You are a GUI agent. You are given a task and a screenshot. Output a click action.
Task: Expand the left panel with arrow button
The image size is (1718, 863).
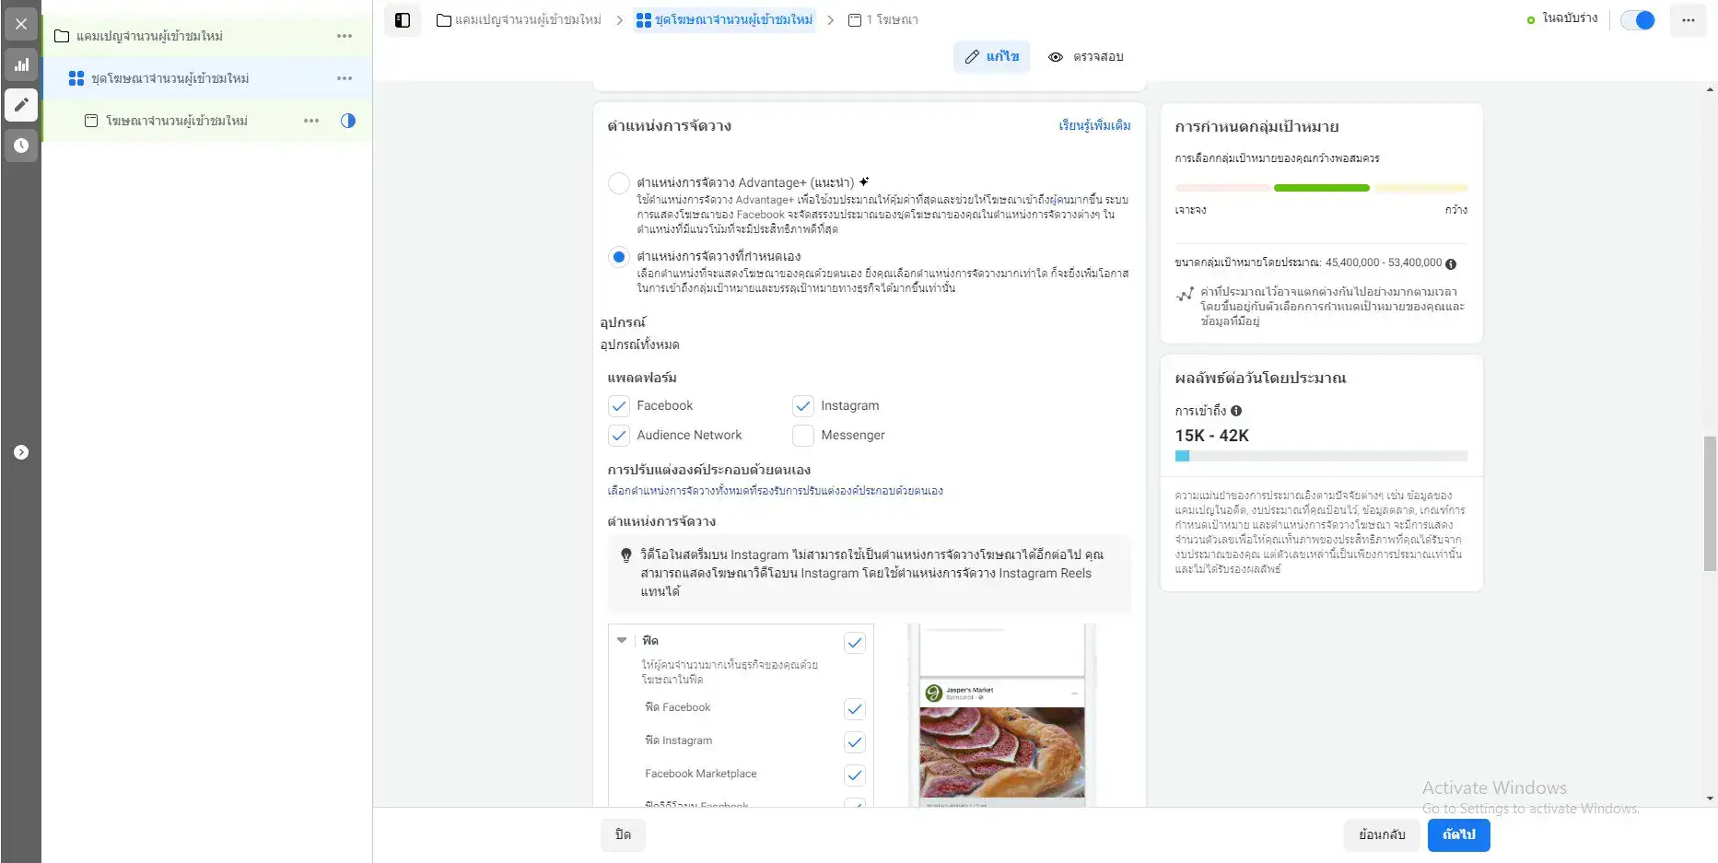(21, 452)
